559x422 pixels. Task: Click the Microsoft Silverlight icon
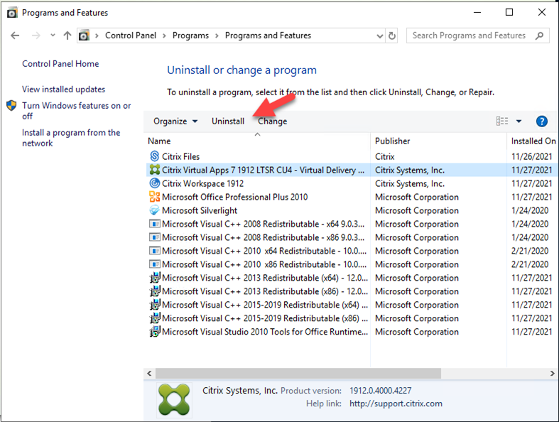point(154,210)
